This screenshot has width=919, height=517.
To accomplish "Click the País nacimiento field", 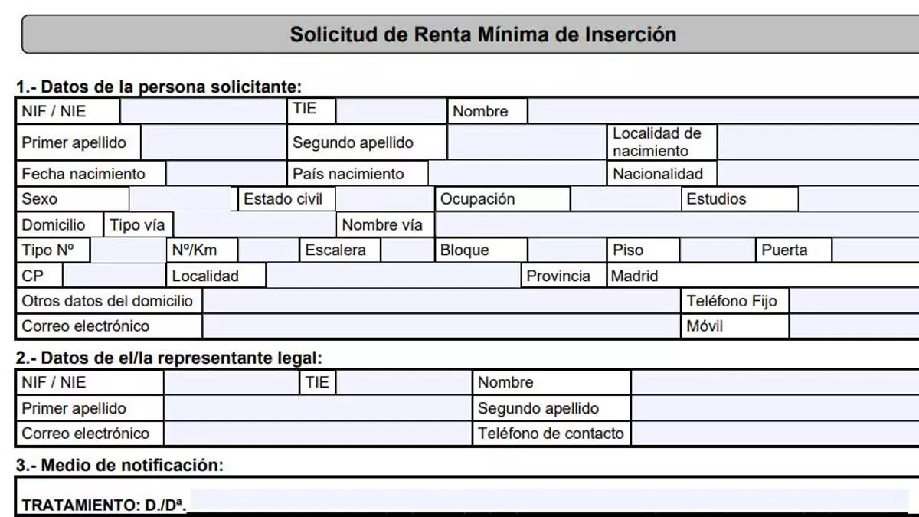I will click(x=518, y=174).
